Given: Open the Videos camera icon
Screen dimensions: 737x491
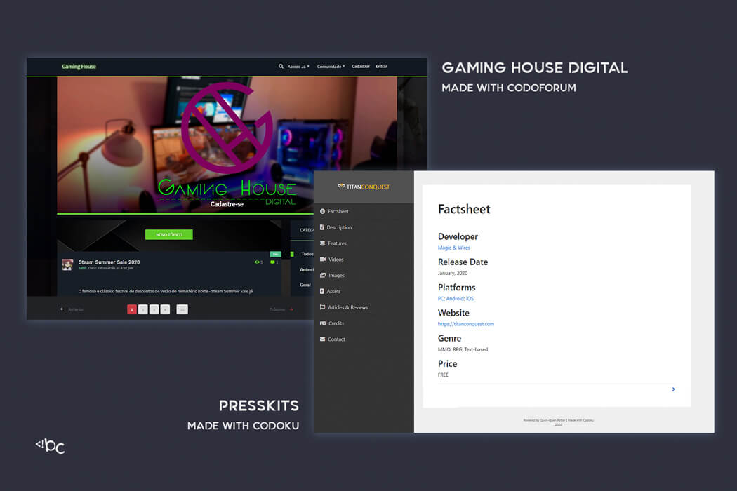Looking at the screenshot, I should (x=323, y=260).
